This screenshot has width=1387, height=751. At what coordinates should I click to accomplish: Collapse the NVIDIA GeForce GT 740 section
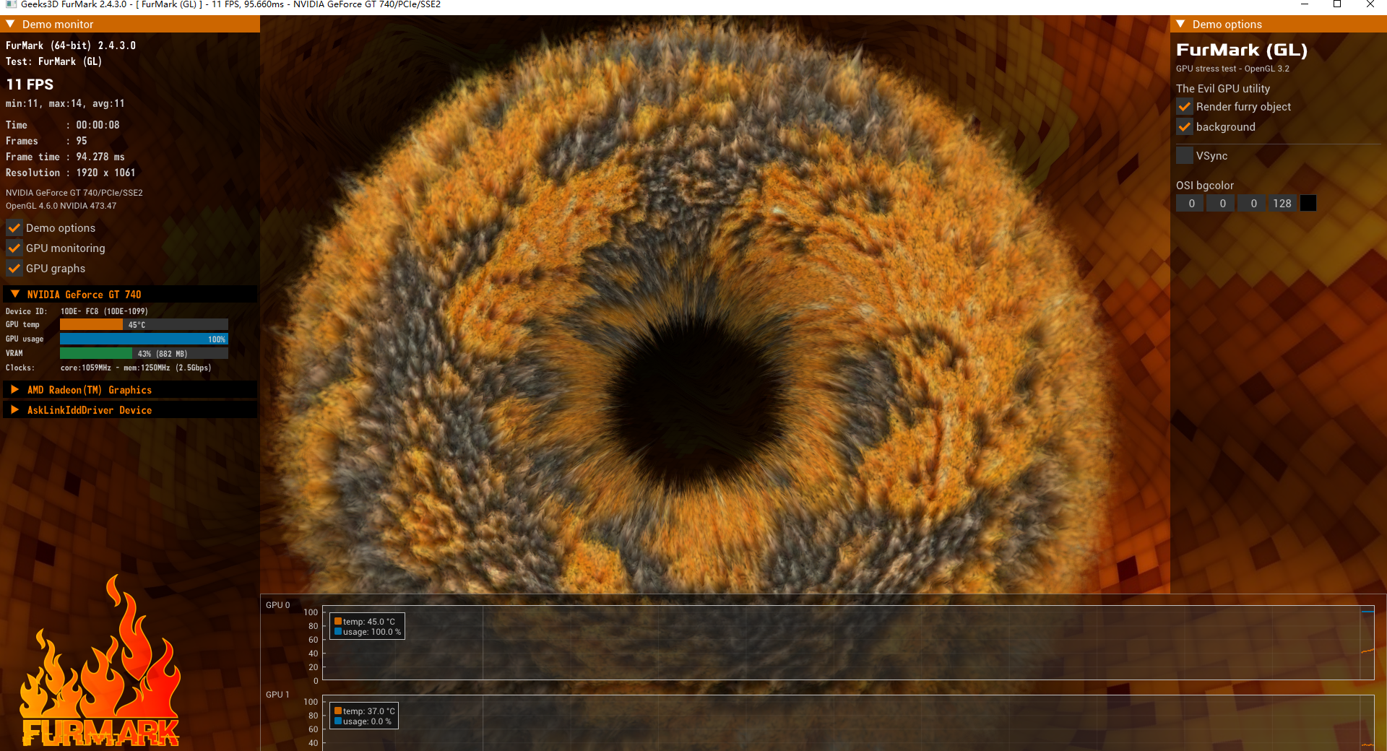15,294
